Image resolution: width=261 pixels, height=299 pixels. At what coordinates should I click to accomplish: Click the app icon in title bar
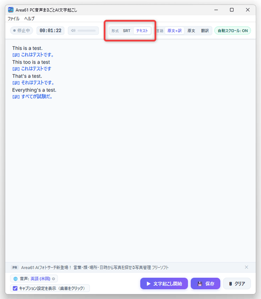coord(11,10)
